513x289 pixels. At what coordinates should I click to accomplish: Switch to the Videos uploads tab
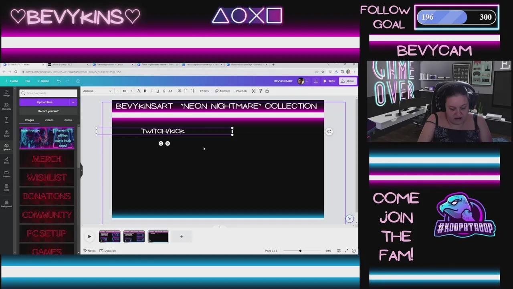[x=49, y=120]
